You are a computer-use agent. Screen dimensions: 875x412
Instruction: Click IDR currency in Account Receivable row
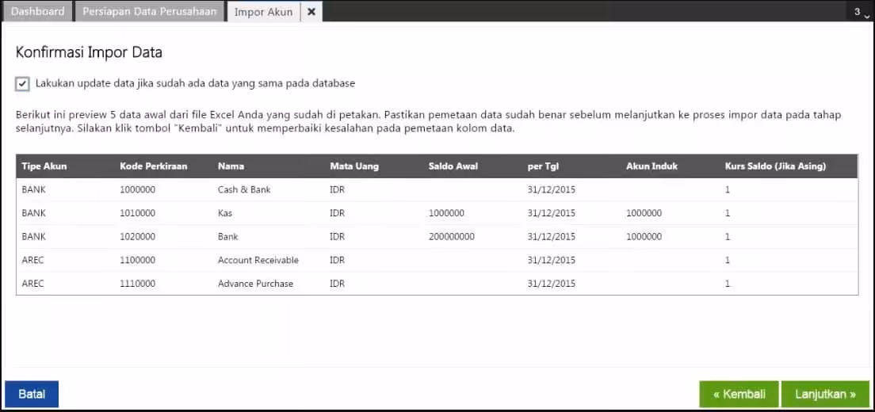337,260
